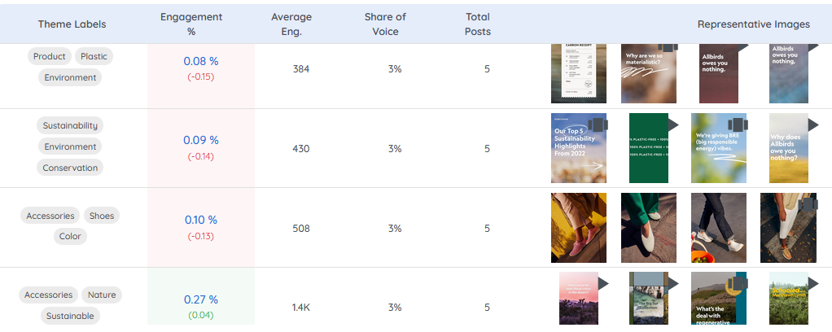Sort by Share of Voice column header
Screen dimensions: 832x332
pyautogui.click(x=385, y=24)
